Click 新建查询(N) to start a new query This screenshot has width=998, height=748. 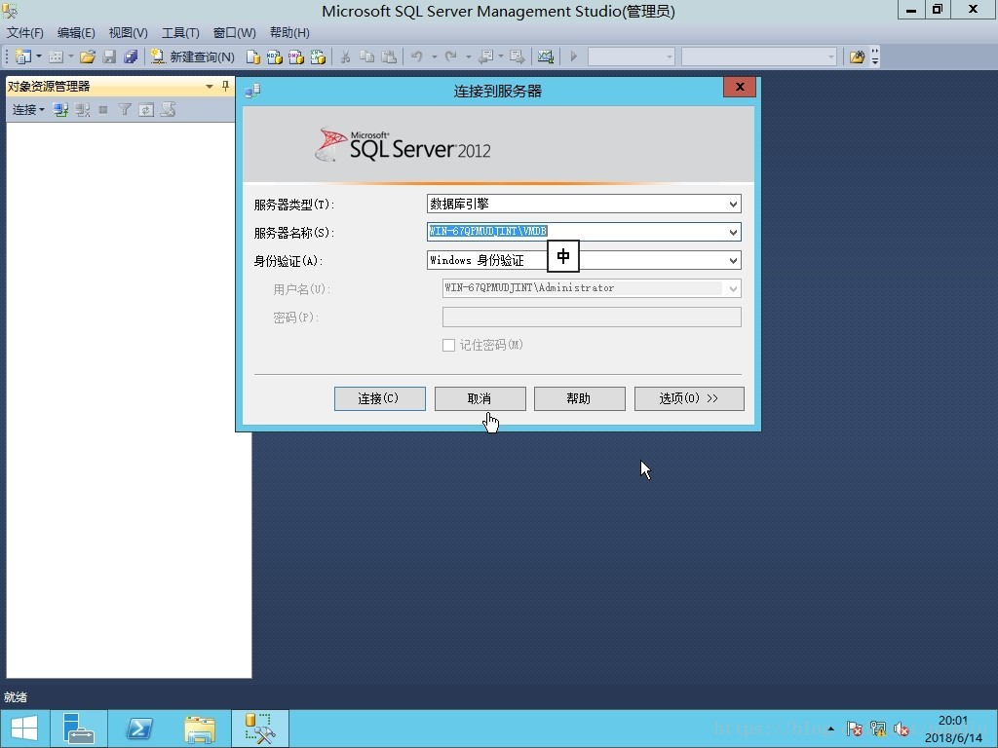point(193,56)
